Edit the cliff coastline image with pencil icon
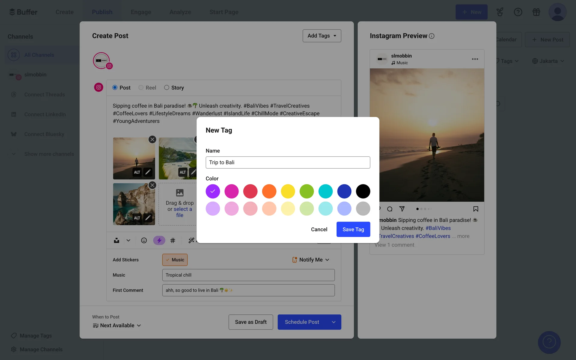The width and height of the screenshot is (576, 360). point(148,218)
